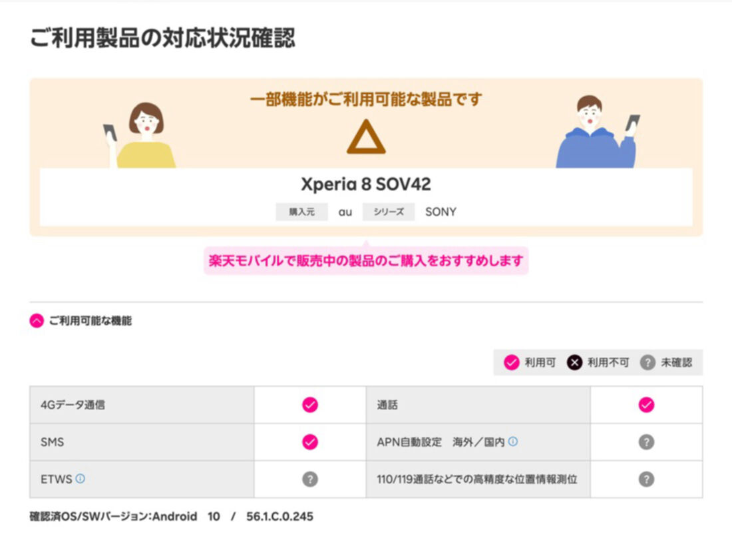Click the pink check icon for 通話
Viewport: 732px width, 534px height.
(x=646, y=405)
